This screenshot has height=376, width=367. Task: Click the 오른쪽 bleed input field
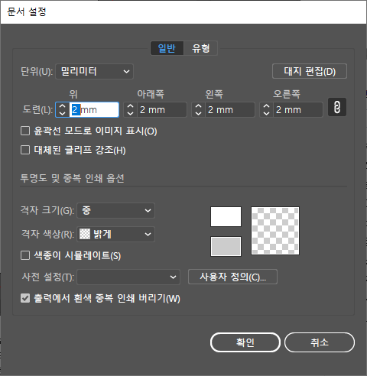click(x=298, y=110)
